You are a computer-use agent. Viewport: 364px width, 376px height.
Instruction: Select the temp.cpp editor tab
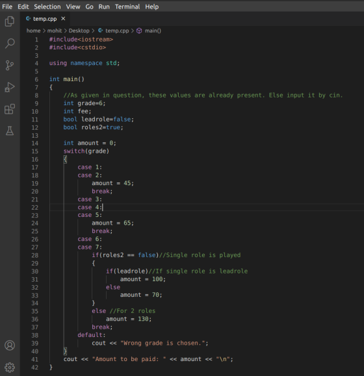coord(45,19)
